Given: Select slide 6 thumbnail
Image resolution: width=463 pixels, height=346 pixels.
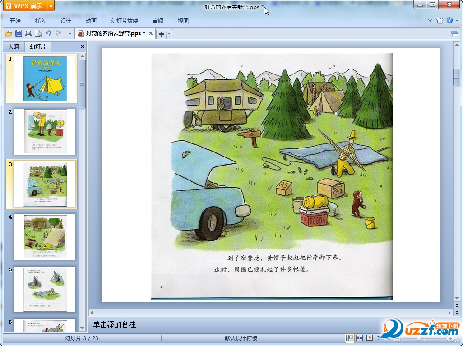Looking at the screenshot, I should [x=45, y=325].
